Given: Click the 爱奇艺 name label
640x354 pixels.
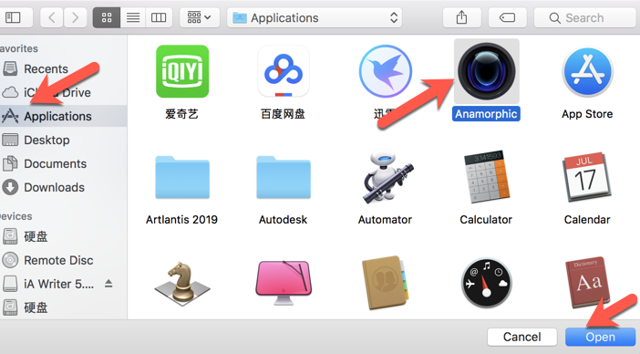Looking at the screenshot, I should (x=182, y=113).
